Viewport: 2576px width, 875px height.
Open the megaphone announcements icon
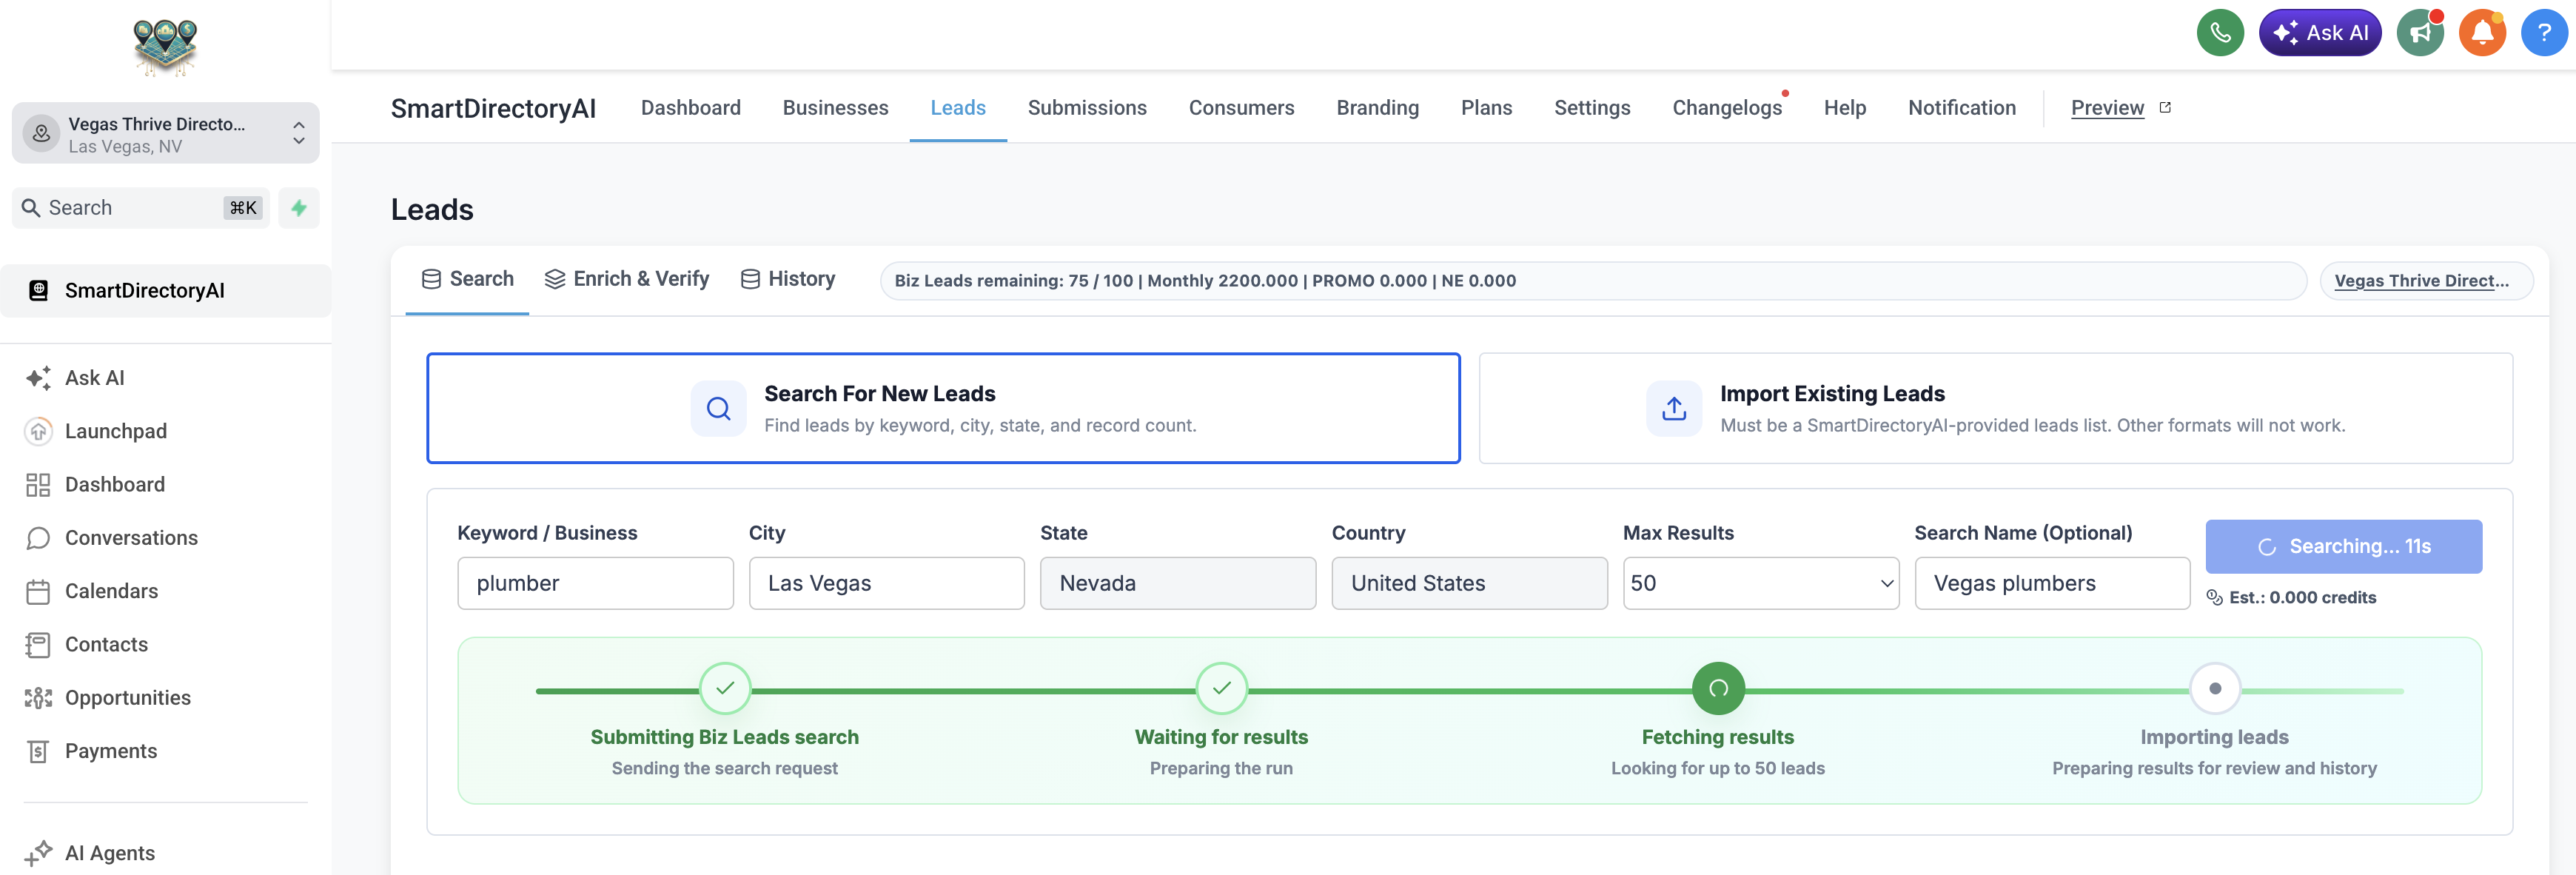click(x=2420, y=33)
